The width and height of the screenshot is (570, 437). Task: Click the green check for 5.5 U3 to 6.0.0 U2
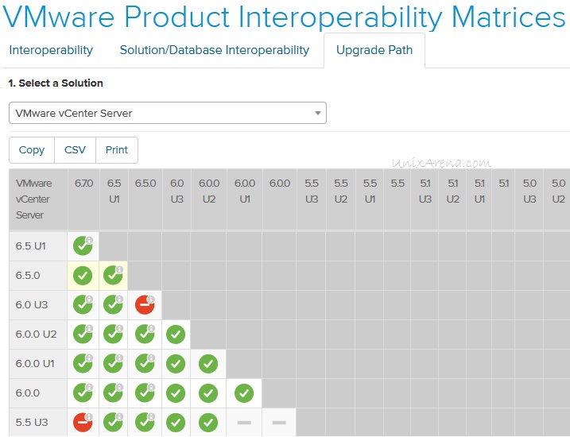[x=208, y=423]
